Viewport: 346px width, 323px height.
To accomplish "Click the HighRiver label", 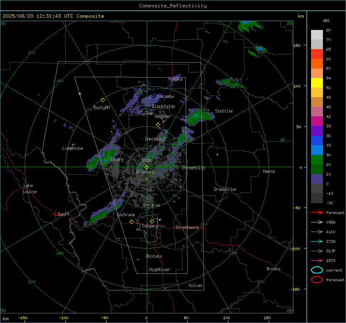I will coord(160,270).
